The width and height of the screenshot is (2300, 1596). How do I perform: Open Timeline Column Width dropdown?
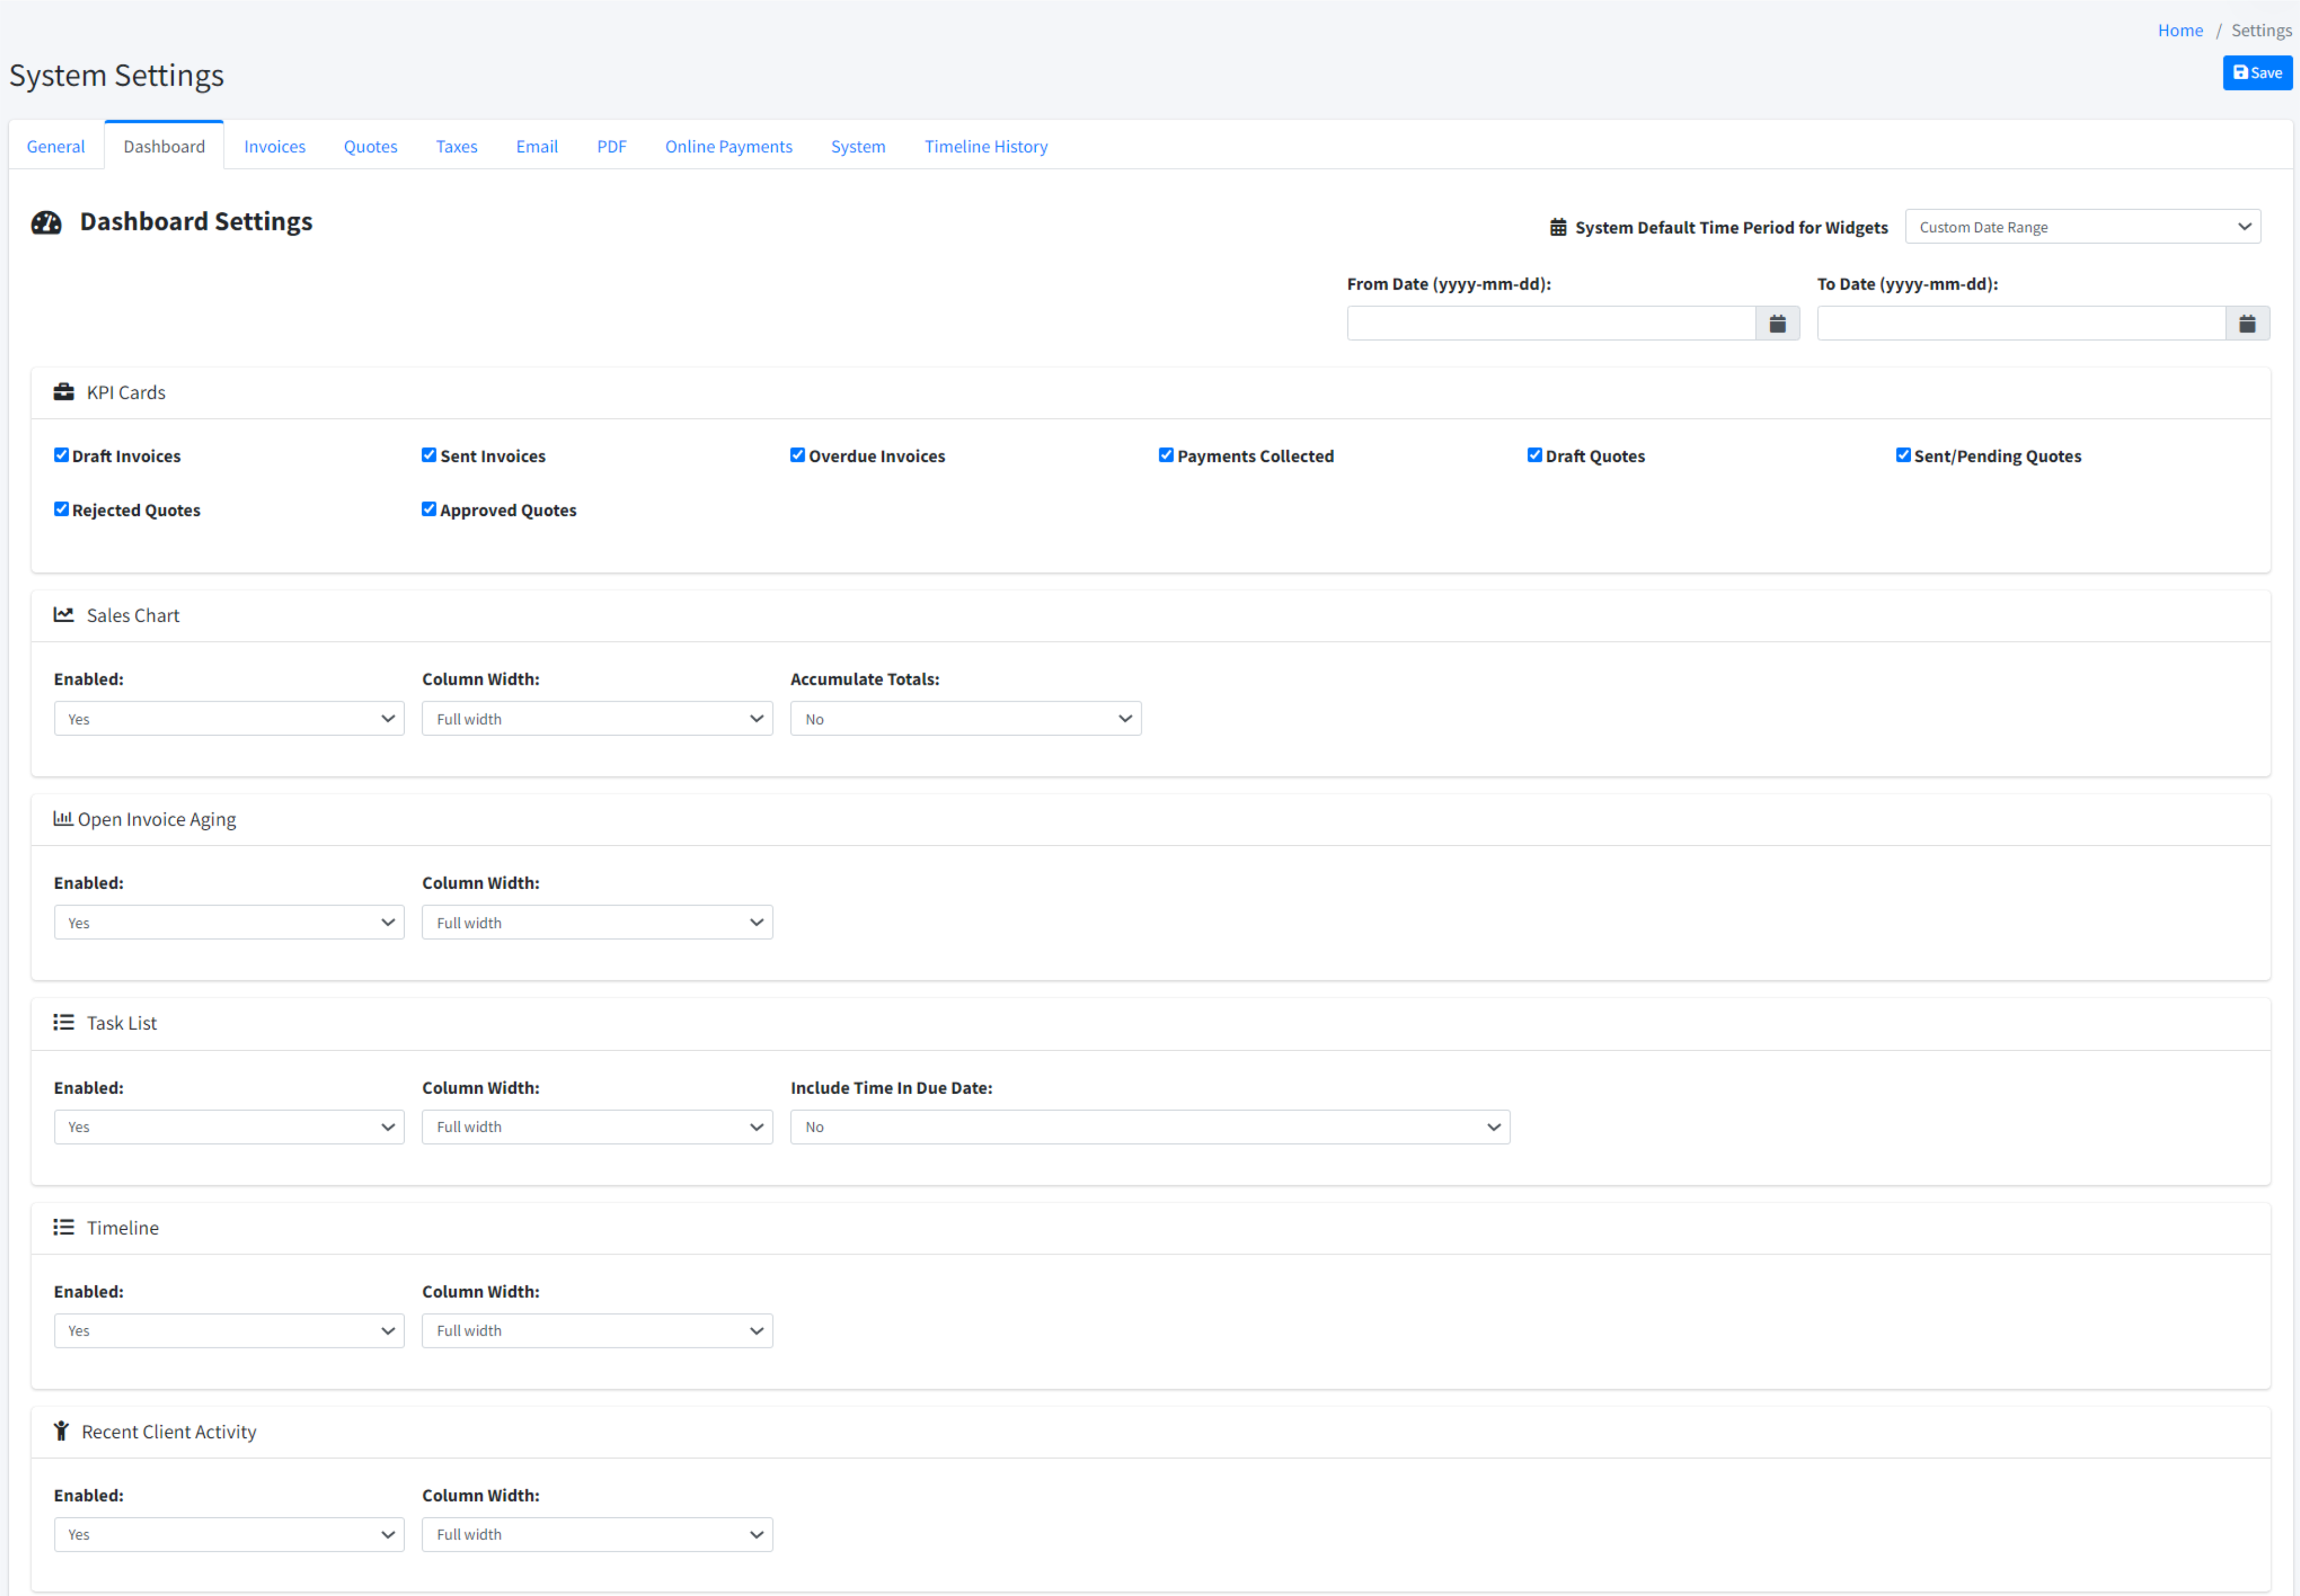[596, 1331]
